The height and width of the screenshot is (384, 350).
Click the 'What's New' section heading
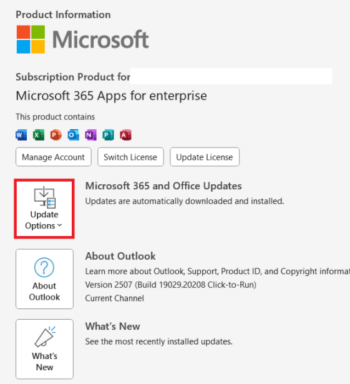[112, 327]
